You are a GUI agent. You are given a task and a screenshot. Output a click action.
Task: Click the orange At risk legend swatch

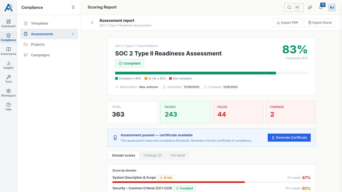pyautogui.click(x=146, y=79)
